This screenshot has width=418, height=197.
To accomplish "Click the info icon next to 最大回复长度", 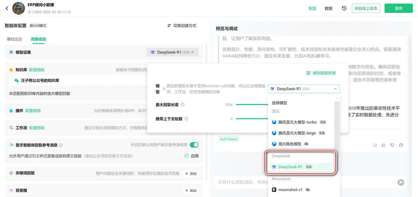I will [183, 105].
